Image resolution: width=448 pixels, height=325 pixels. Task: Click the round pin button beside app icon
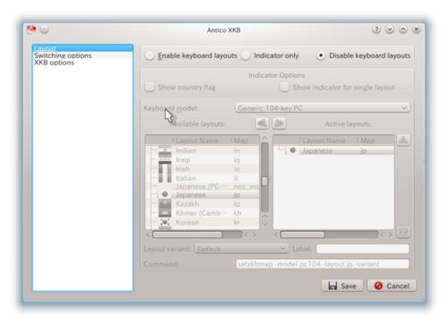coord(45,30)
